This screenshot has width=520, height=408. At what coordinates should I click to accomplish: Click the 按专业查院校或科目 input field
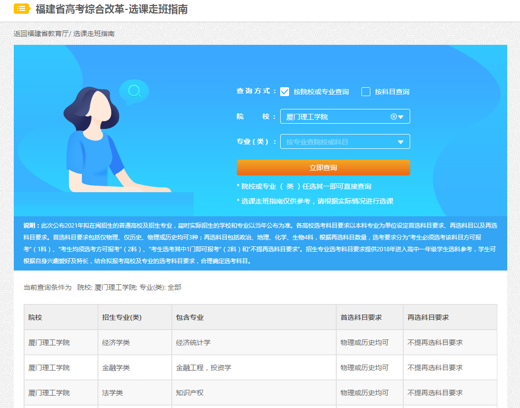[345, 142]
